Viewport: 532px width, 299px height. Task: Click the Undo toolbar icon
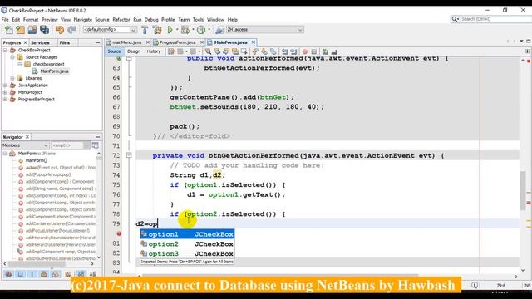click(x=60, y=30)
